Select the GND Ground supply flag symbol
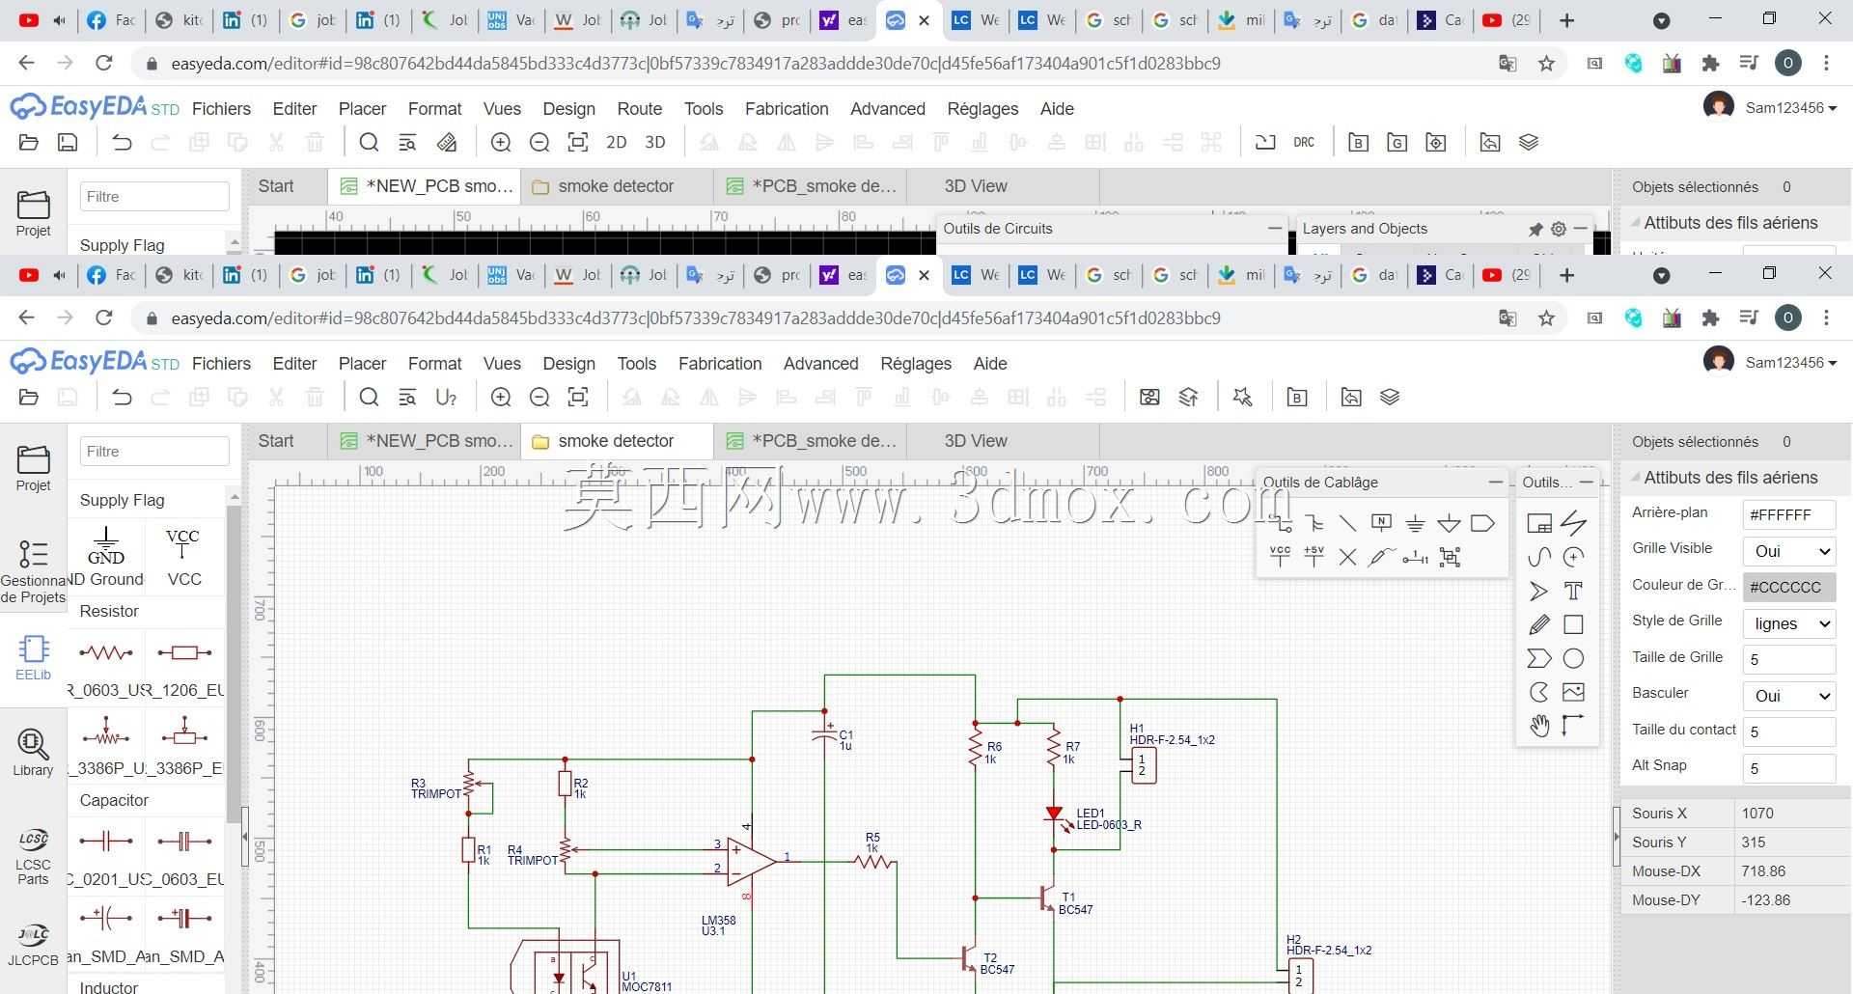The image size is (1853, 994). pos(106,556)
